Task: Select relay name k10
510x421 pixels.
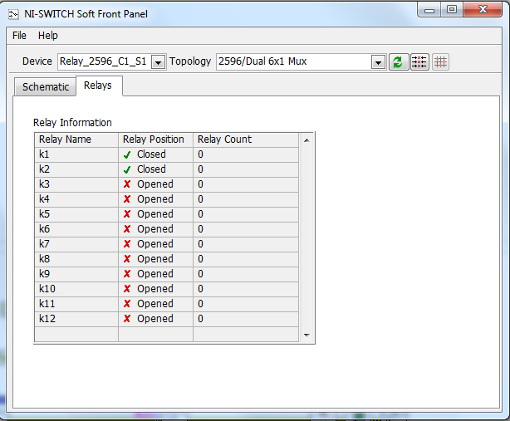Action: tap(76, 289)
